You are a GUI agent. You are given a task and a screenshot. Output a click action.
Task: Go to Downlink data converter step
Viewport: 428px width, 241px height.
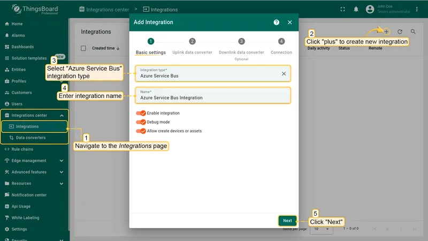pos(241,49)
